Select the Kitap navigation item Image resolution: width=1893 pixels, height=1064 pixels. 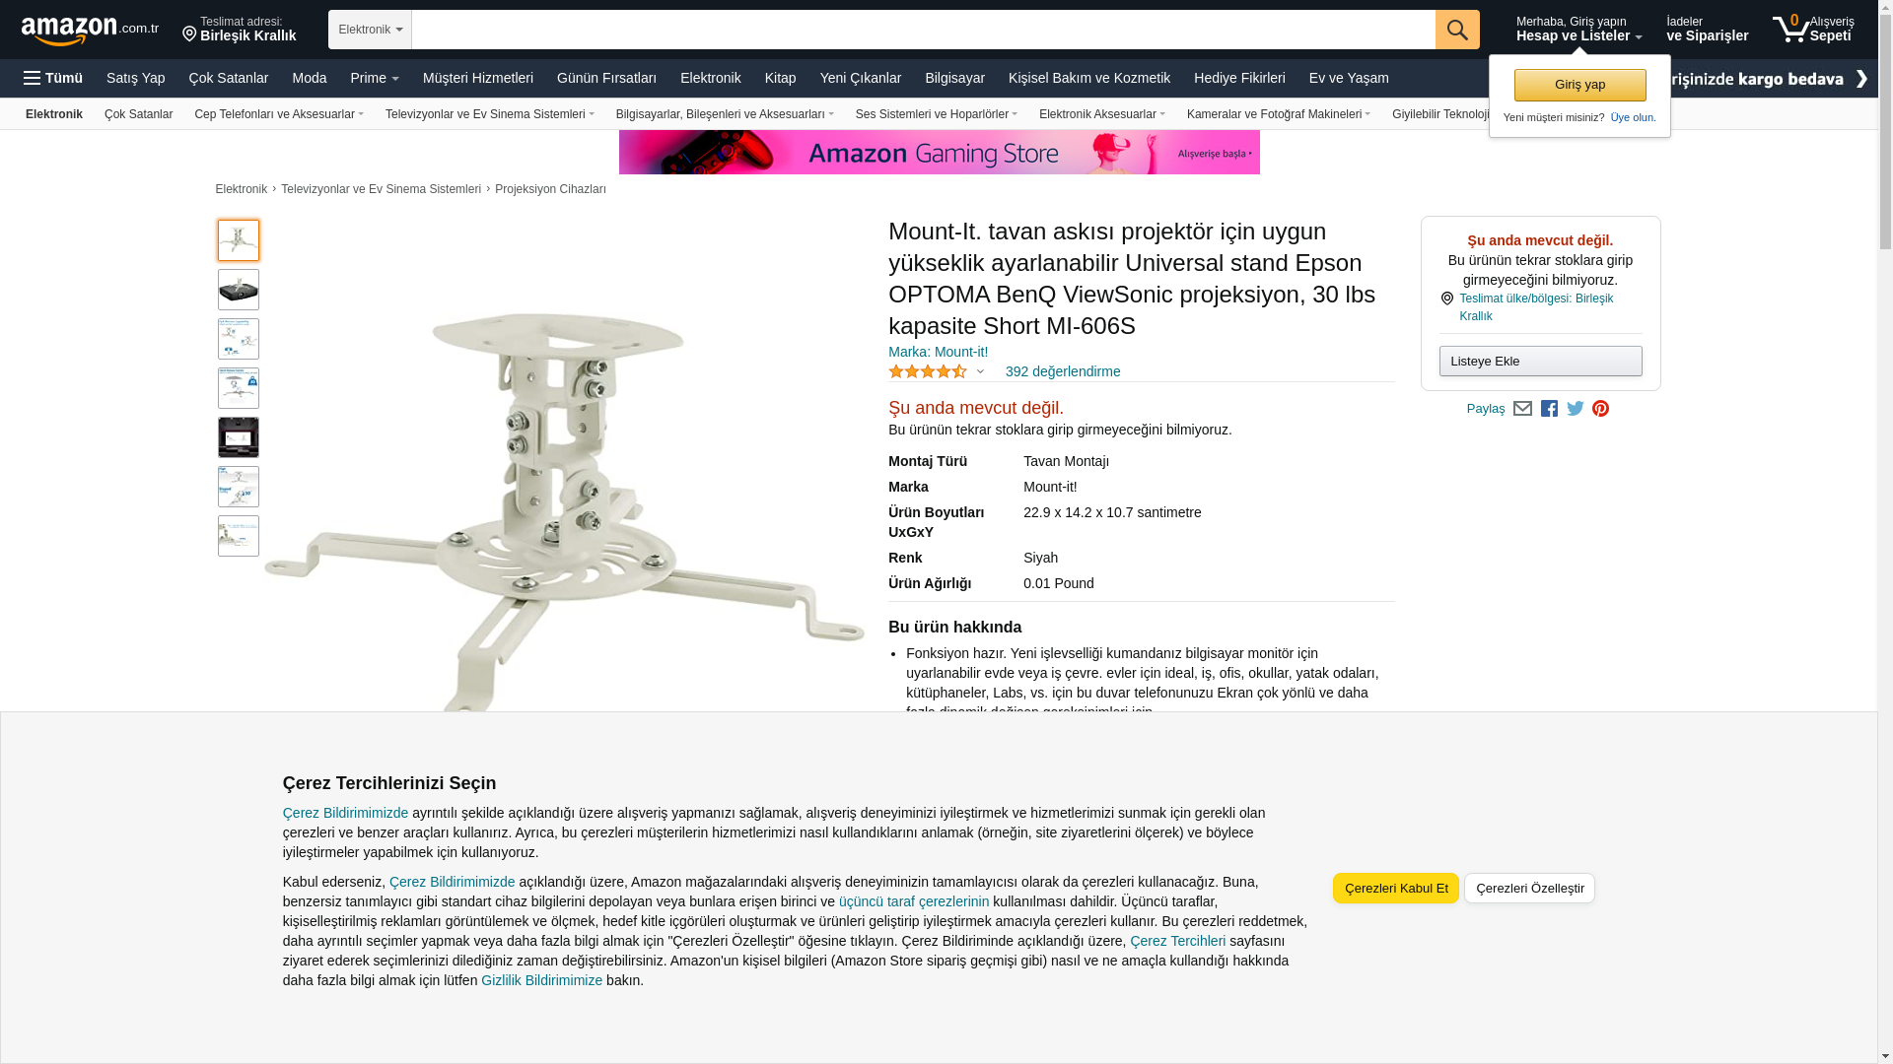780,78
